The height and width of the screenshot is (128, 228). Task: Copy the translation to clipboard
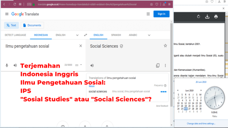click(158, 65)
